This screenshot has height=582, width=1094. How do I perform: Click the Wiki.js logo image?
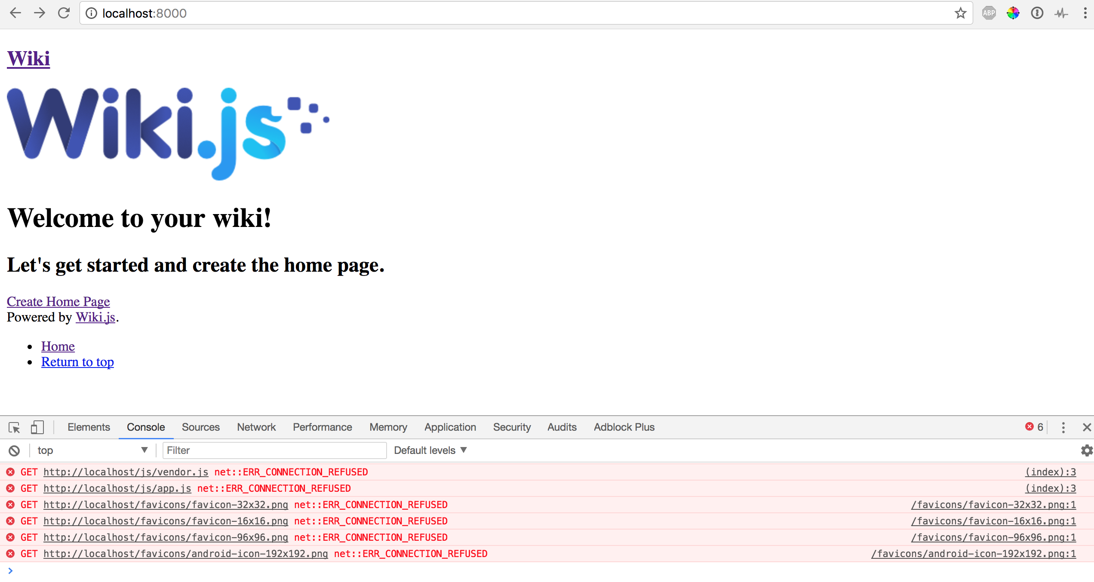coord(168,134)
